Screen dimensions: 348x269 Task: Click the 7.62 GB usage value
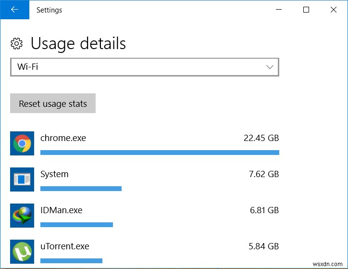tap(264, 174)
